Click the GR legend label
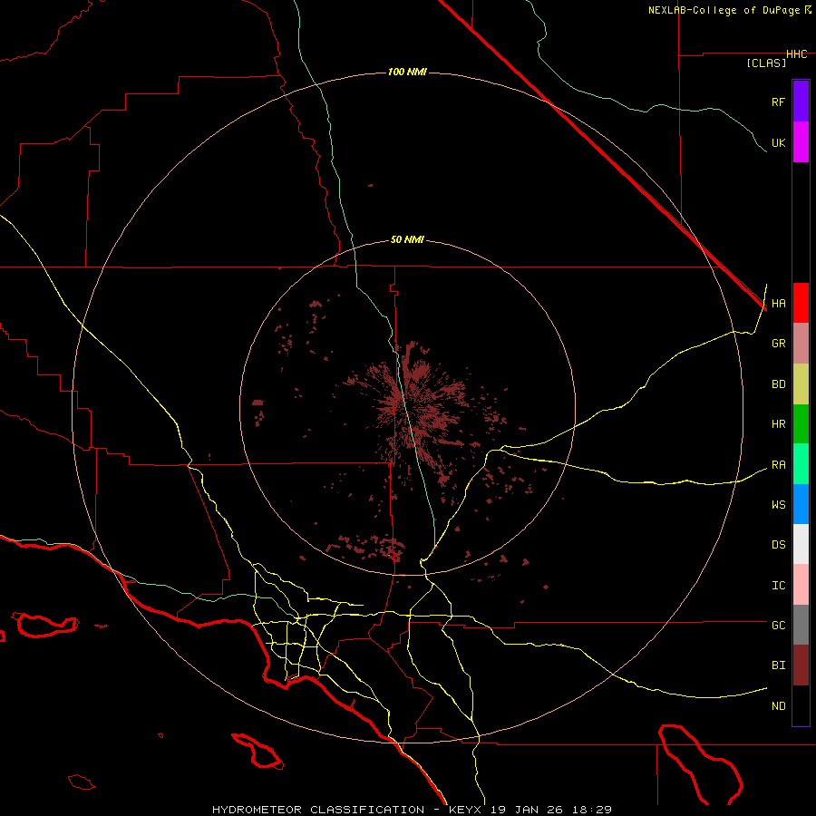The height and width of the screenshot is (816, 816). tap(778, 344)
